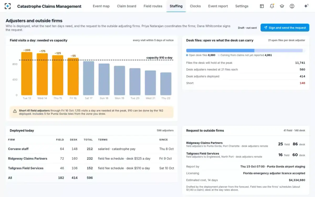Go to the Event map tab

click(x=101, y=6)
